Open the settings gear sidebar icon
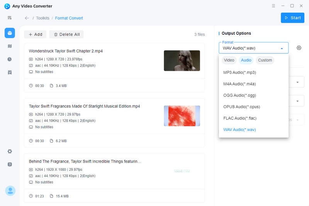 point(10,151)
